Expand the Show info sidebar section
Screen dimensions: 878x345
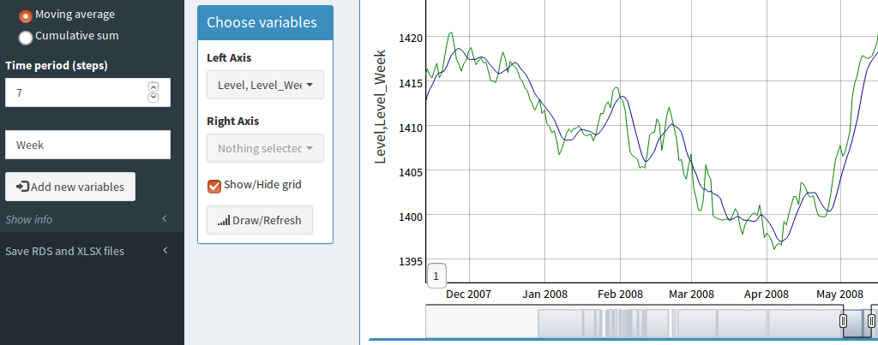click(x=29, y=219)
